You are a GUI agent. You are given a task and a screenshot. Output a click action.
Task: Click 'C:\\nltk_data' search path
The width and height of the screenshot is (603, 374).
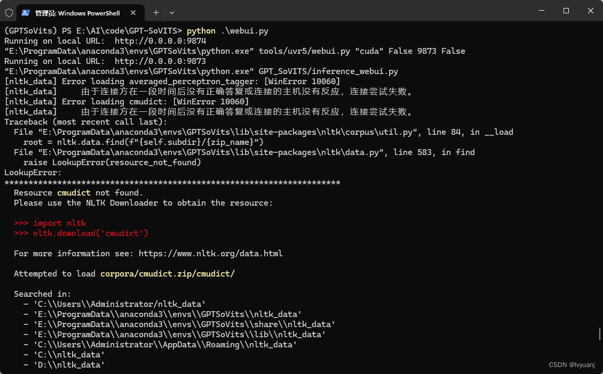click(69, 355)
